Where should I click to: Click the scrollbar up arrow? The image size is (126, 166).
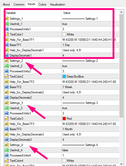click(122, 12)
